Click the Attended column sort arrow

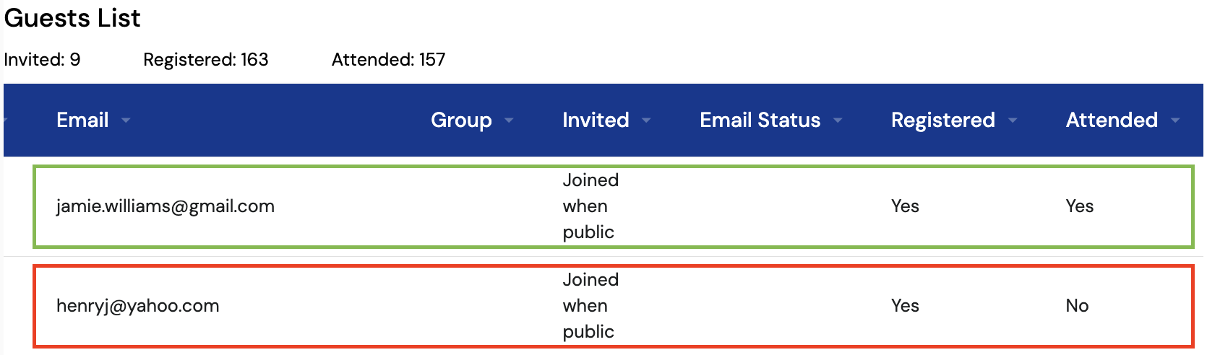point(1175,120)
